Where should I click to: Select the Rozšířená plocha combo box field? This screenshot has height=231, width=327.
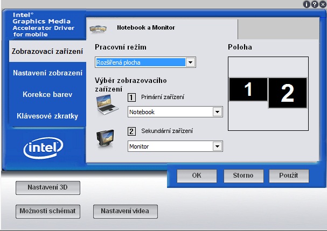tap(145, 62)
